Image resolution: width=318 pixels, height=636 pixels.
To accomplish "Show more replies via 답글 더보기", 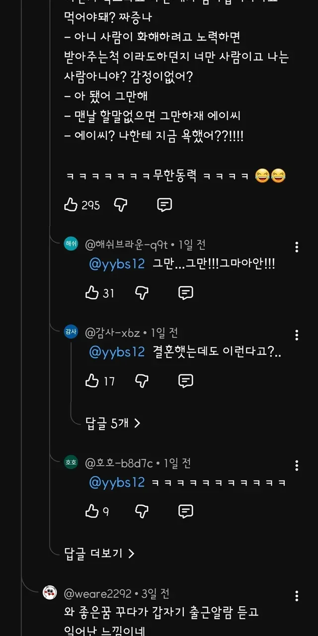I will tap(99, 553).
